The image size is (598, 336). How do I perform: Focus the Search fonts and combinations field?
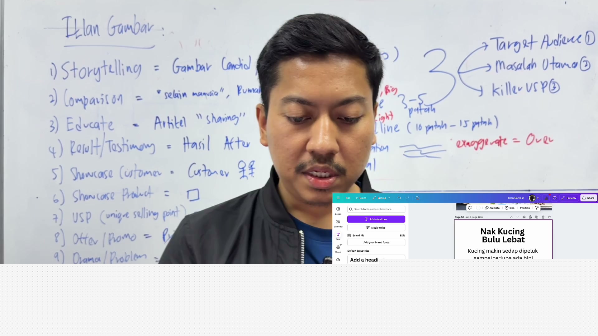[x=376, y=209]
